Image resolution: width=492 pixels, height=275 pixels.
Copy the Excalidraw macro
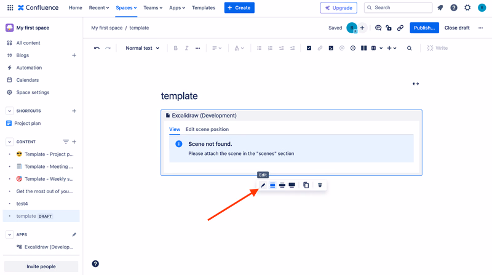tap(306, 185)
